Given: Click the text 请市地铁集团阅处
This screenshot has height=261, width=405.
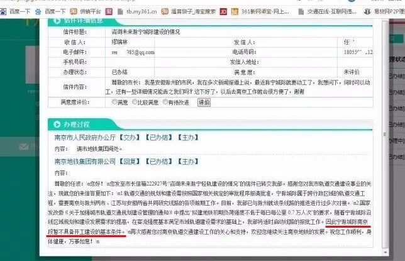Looking at the screenshot, I should [99, 149].
